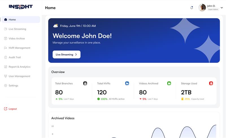Click the Storage Used red icon
The image size is (226, 138).
click(211, 83)
